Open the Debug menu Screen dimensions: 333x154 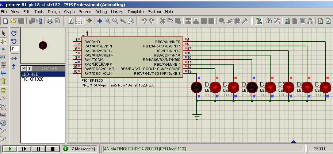click(101, 12)
